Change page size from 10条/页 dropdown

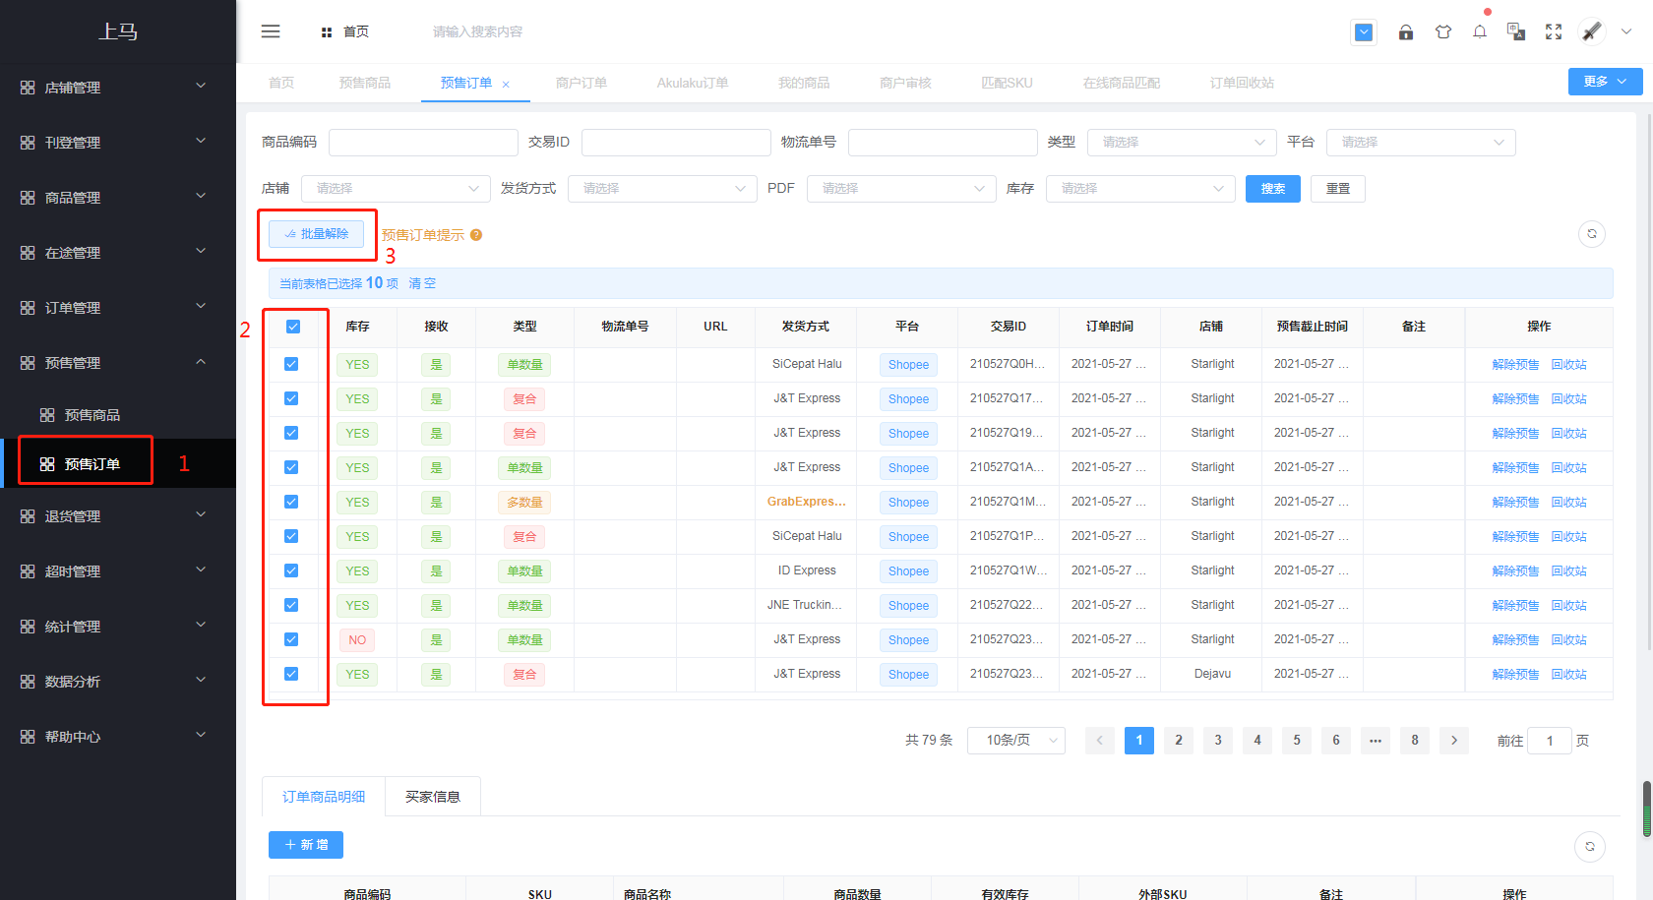tap(1016, 741)
